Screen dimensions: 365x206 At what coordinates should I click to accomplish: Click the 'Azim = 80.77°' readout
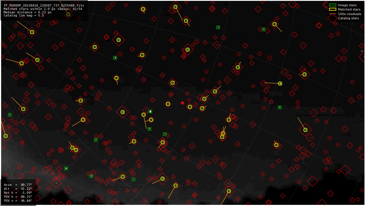[18, 185]
